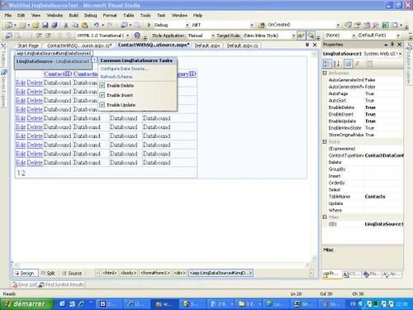Viewport: 413px width, 310px height.
Task: Switch to the Default.aspx.cs tab
Action: 242,45
